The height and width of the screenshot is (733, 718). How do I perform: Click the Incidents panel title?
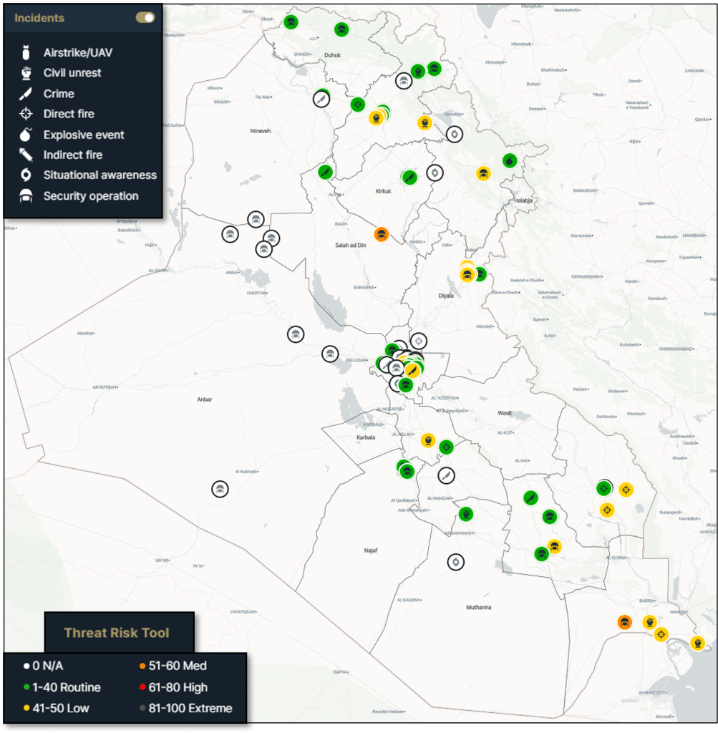tap(39, 18)
